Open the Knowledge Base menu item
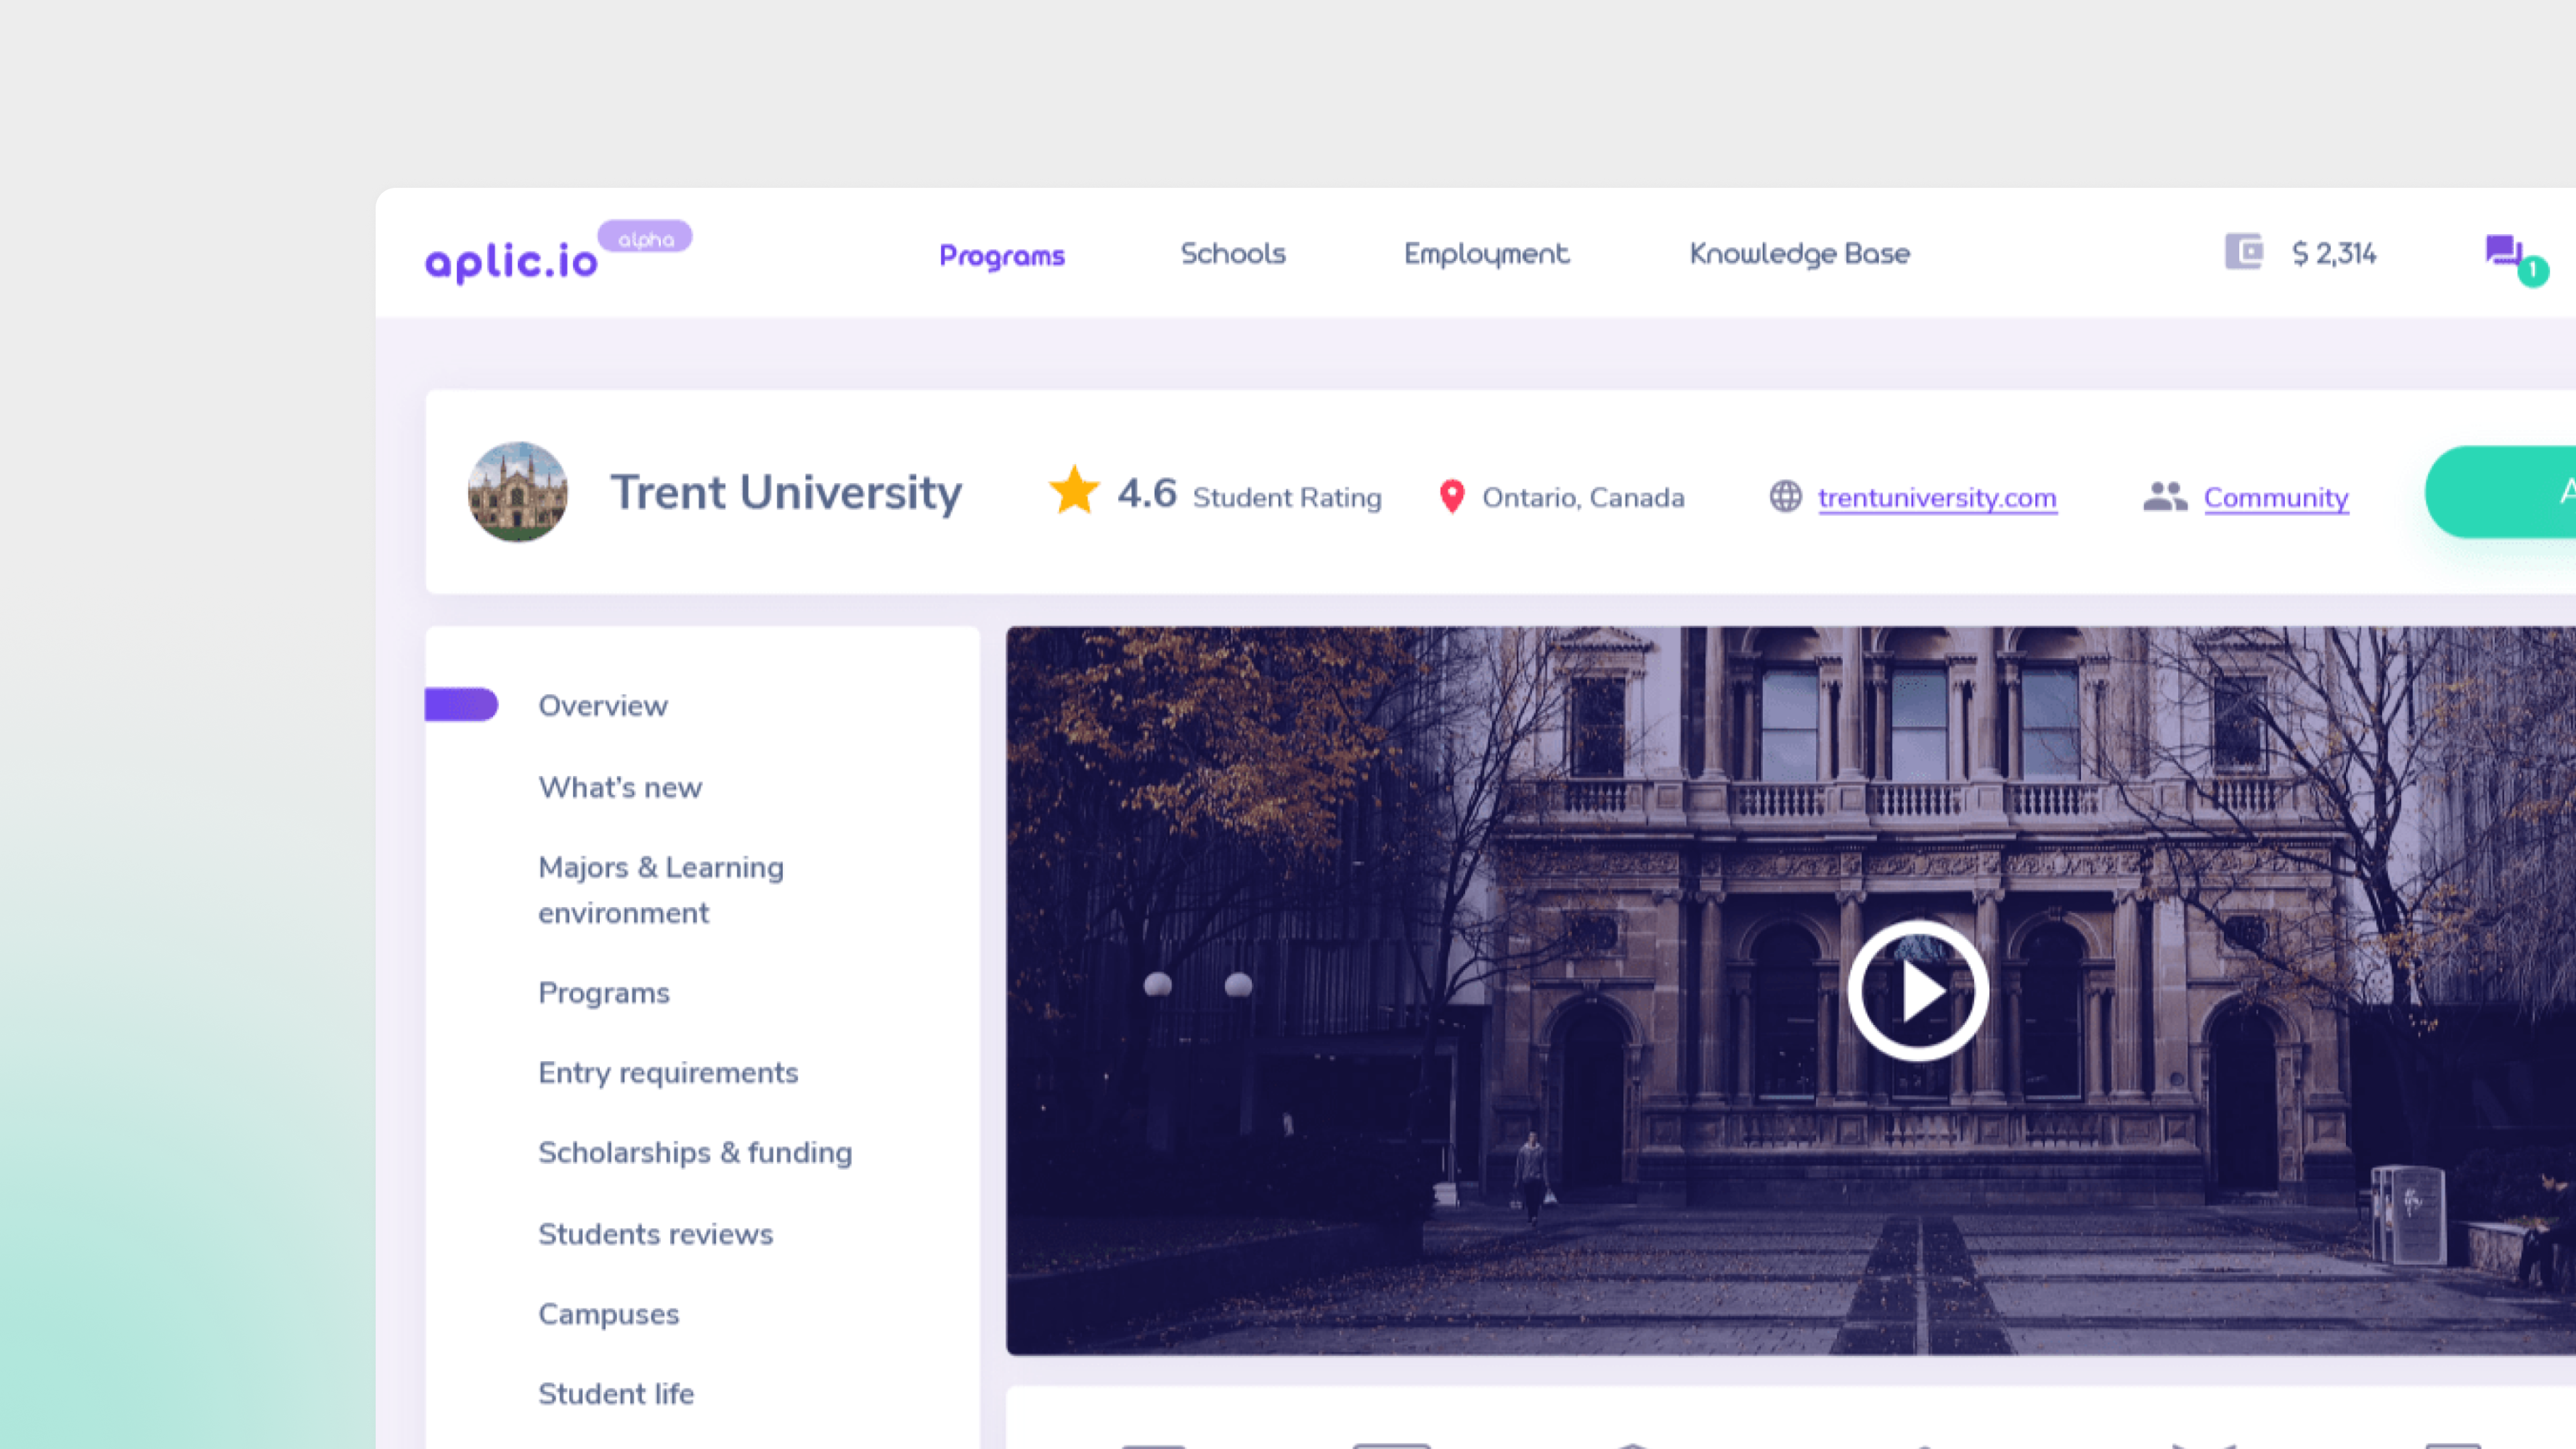Screen dimensions: 2576x1449 point(1799,254)
